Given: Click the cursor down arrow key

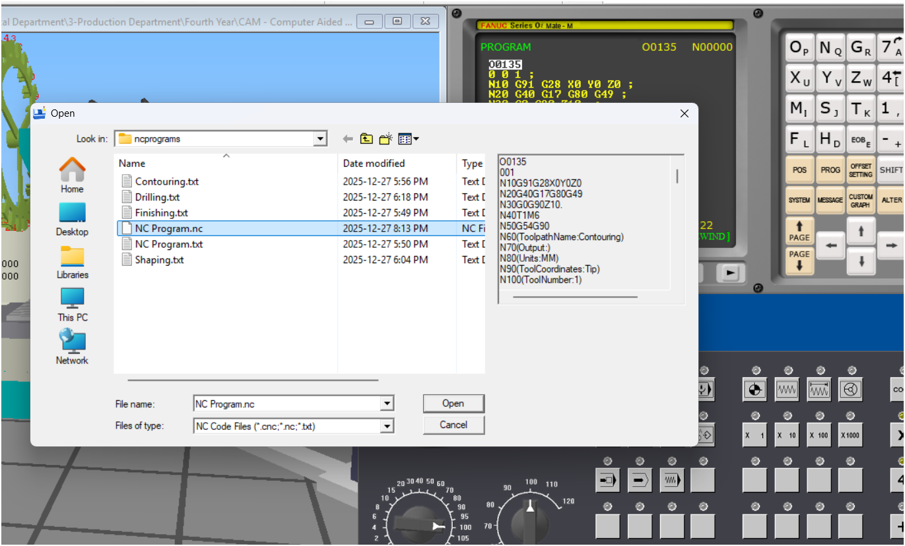Looking at the screenshot, I should pyautogui.click(x=861, y=261).
